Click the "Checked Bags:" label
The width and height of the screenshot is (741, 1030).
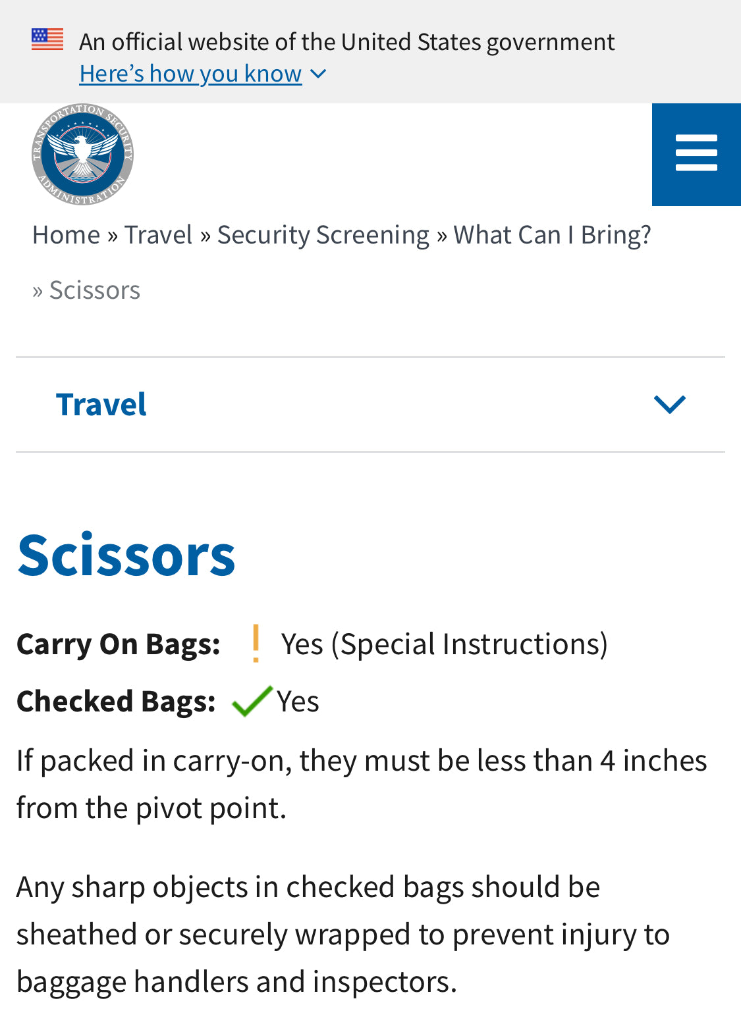[116, 702]
